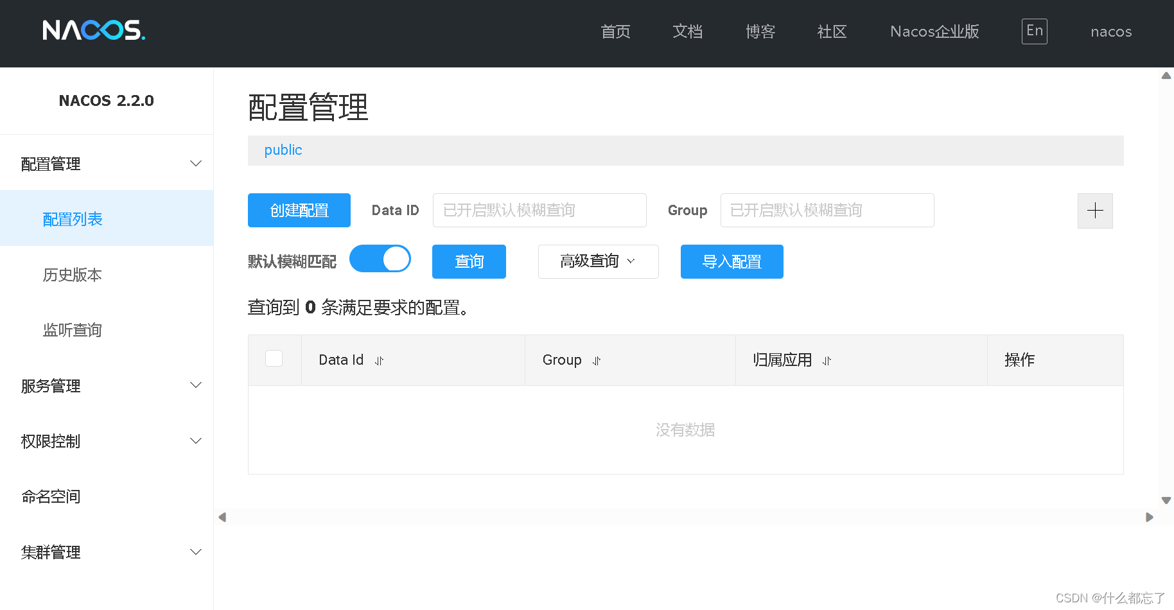Open 博客 in top navigation
This screenshot has height=610, width=1174.
pos(760,31)
